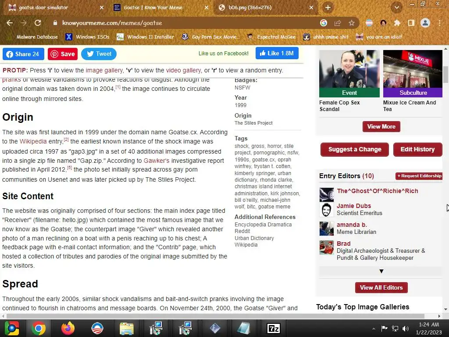Open the Encyclopedia Dramatica reference
449x337 pixels.
pos(263,225)
